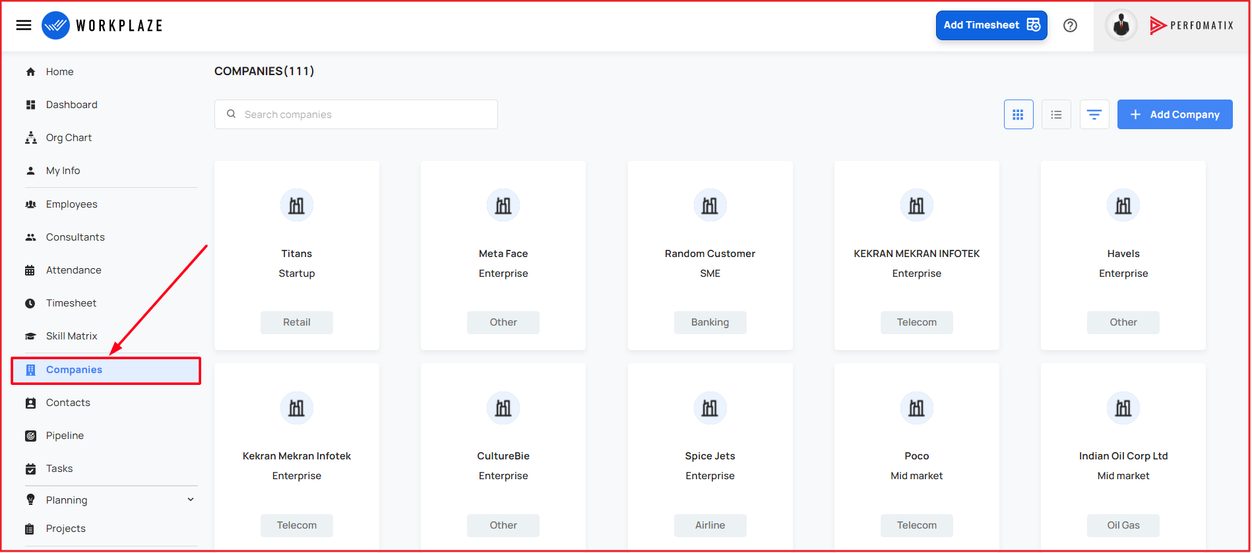Click the Retail tag on Titans card
This screenshot has width=1252, height=553.
tap(297, 322)
